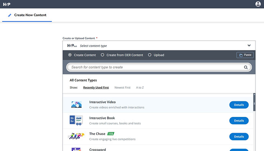
Task: Sort content types A to Z
Action: 140,88
